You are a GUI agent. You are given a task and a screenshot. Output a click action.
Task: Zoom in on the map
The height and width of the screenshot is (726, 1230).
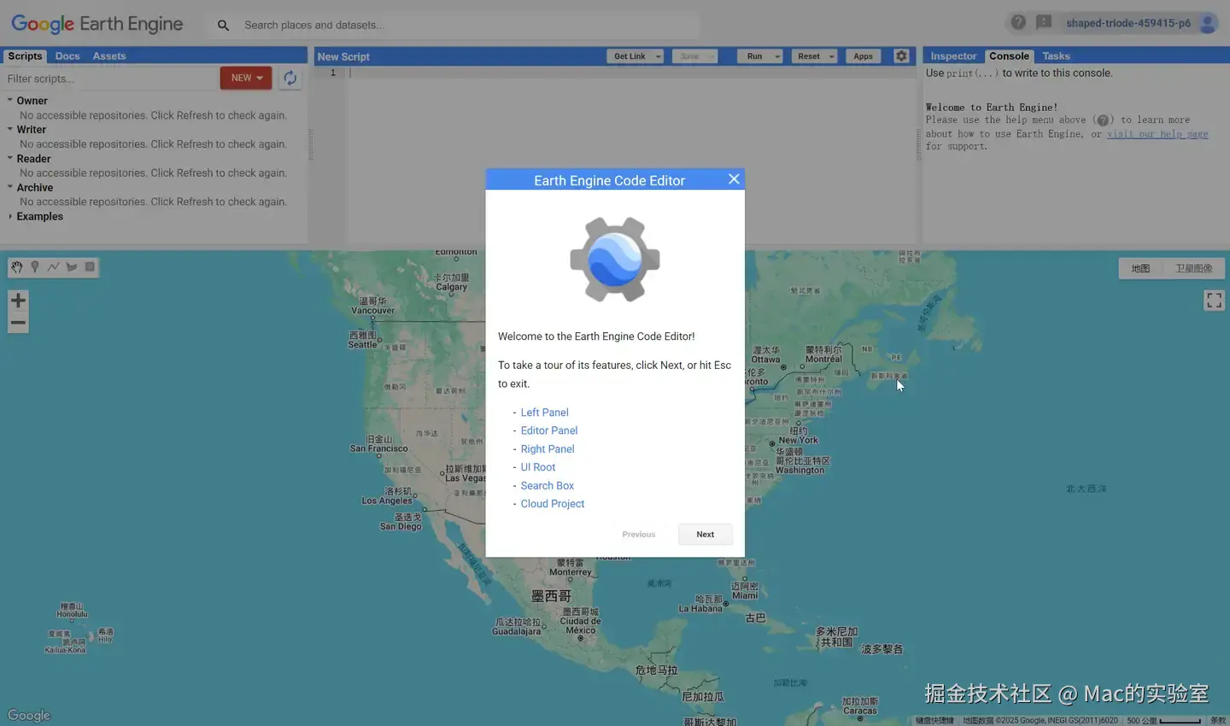(x=18, y=301)
